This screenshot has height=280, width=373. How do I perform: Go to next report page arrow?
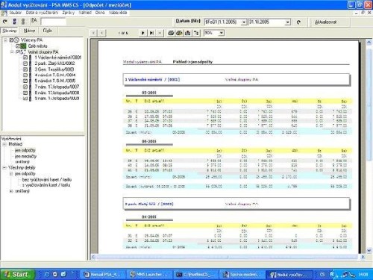(x=142, y=33)
